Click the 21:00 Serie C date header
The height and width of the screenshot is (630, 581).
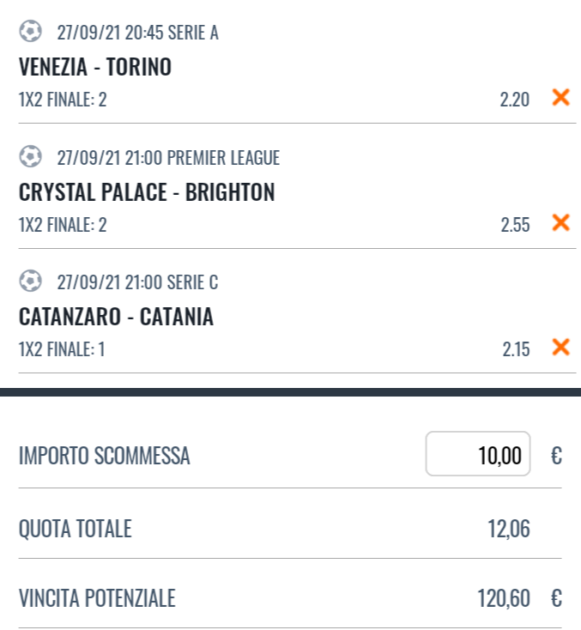pyautogui.click(x=137, y=282)
